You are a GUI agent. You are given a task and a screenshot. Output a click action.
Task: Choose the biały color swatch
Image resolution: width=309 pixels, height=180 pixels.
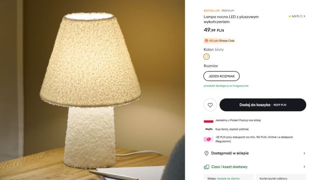[x=206, y=56]
